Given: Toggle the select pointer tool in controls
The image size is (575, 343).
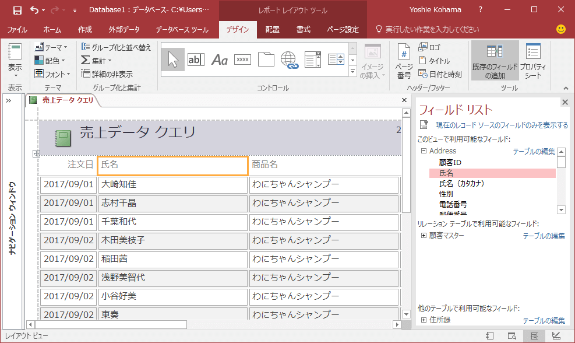Looking at the screenshot, I should pyautogui.click(x=173, y=60).
